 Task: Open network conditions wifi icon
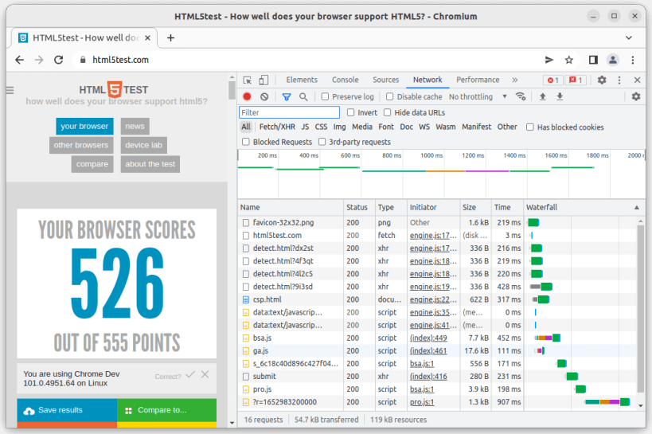pos(521,96)
